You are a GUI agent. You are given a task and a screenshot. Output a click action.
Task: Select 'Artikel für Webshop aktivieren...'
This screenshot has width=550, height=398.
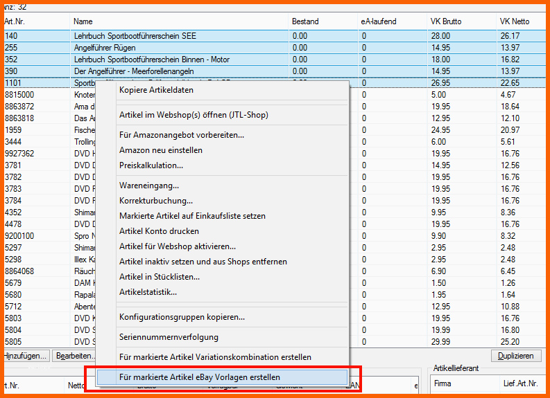(x=222, y=246)
